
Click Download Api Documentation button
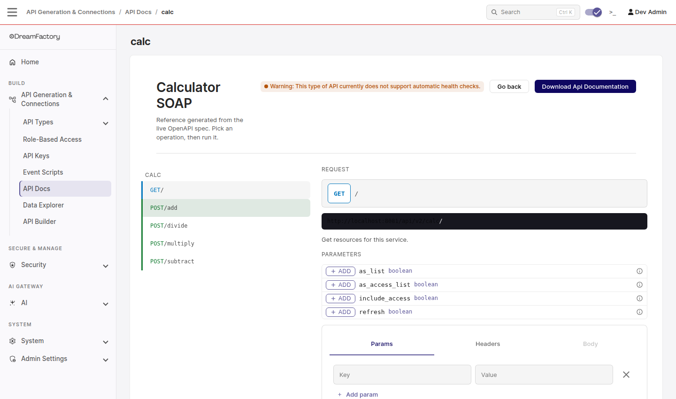(x=585, y=86)
